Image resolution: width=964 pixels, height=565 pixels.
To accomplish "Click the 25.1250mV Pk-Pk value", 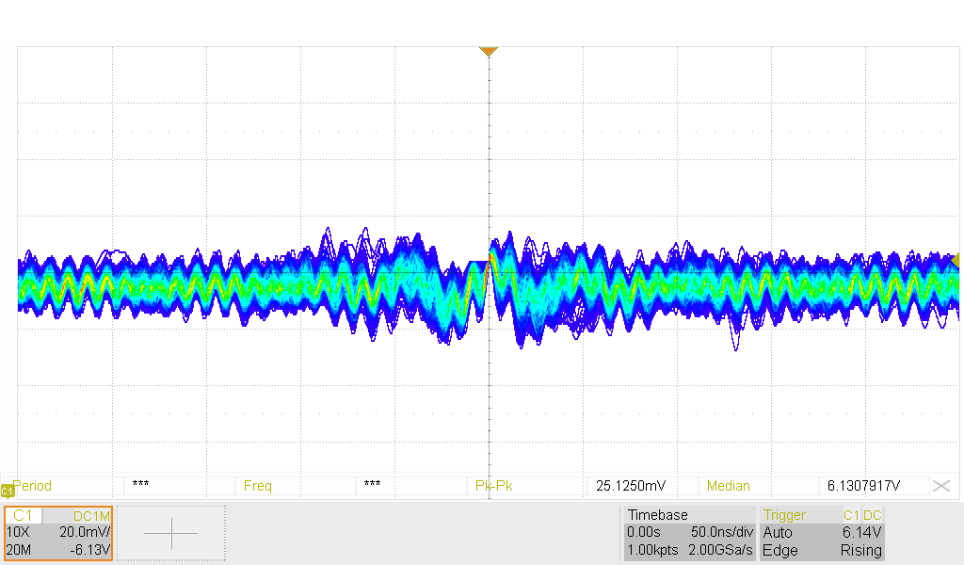I will pyautogui.click(x=631, y=486).
